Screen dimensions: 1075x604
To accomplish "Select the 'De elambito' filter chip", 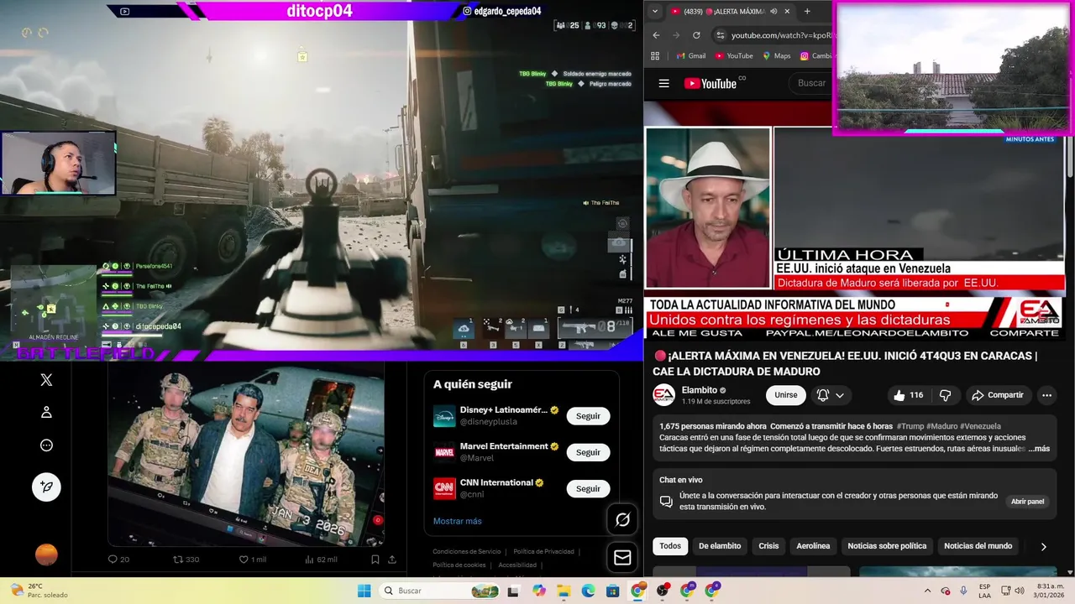I will [720, 546].
